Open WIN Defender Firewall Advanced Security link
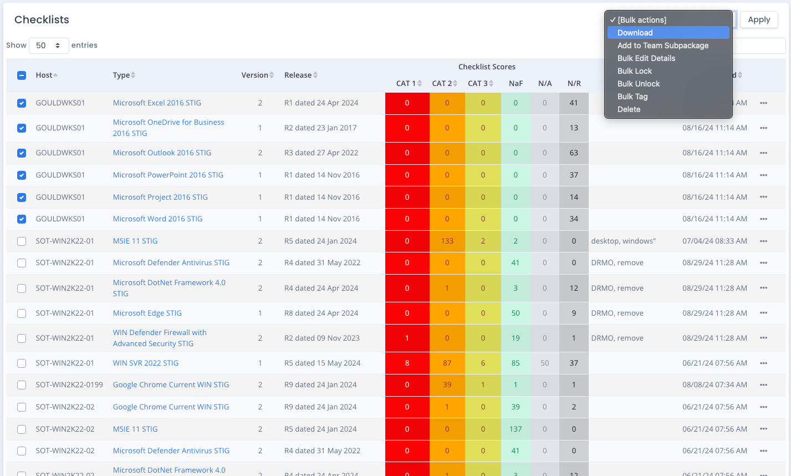The image size is (791, 476). pos(160,338)
